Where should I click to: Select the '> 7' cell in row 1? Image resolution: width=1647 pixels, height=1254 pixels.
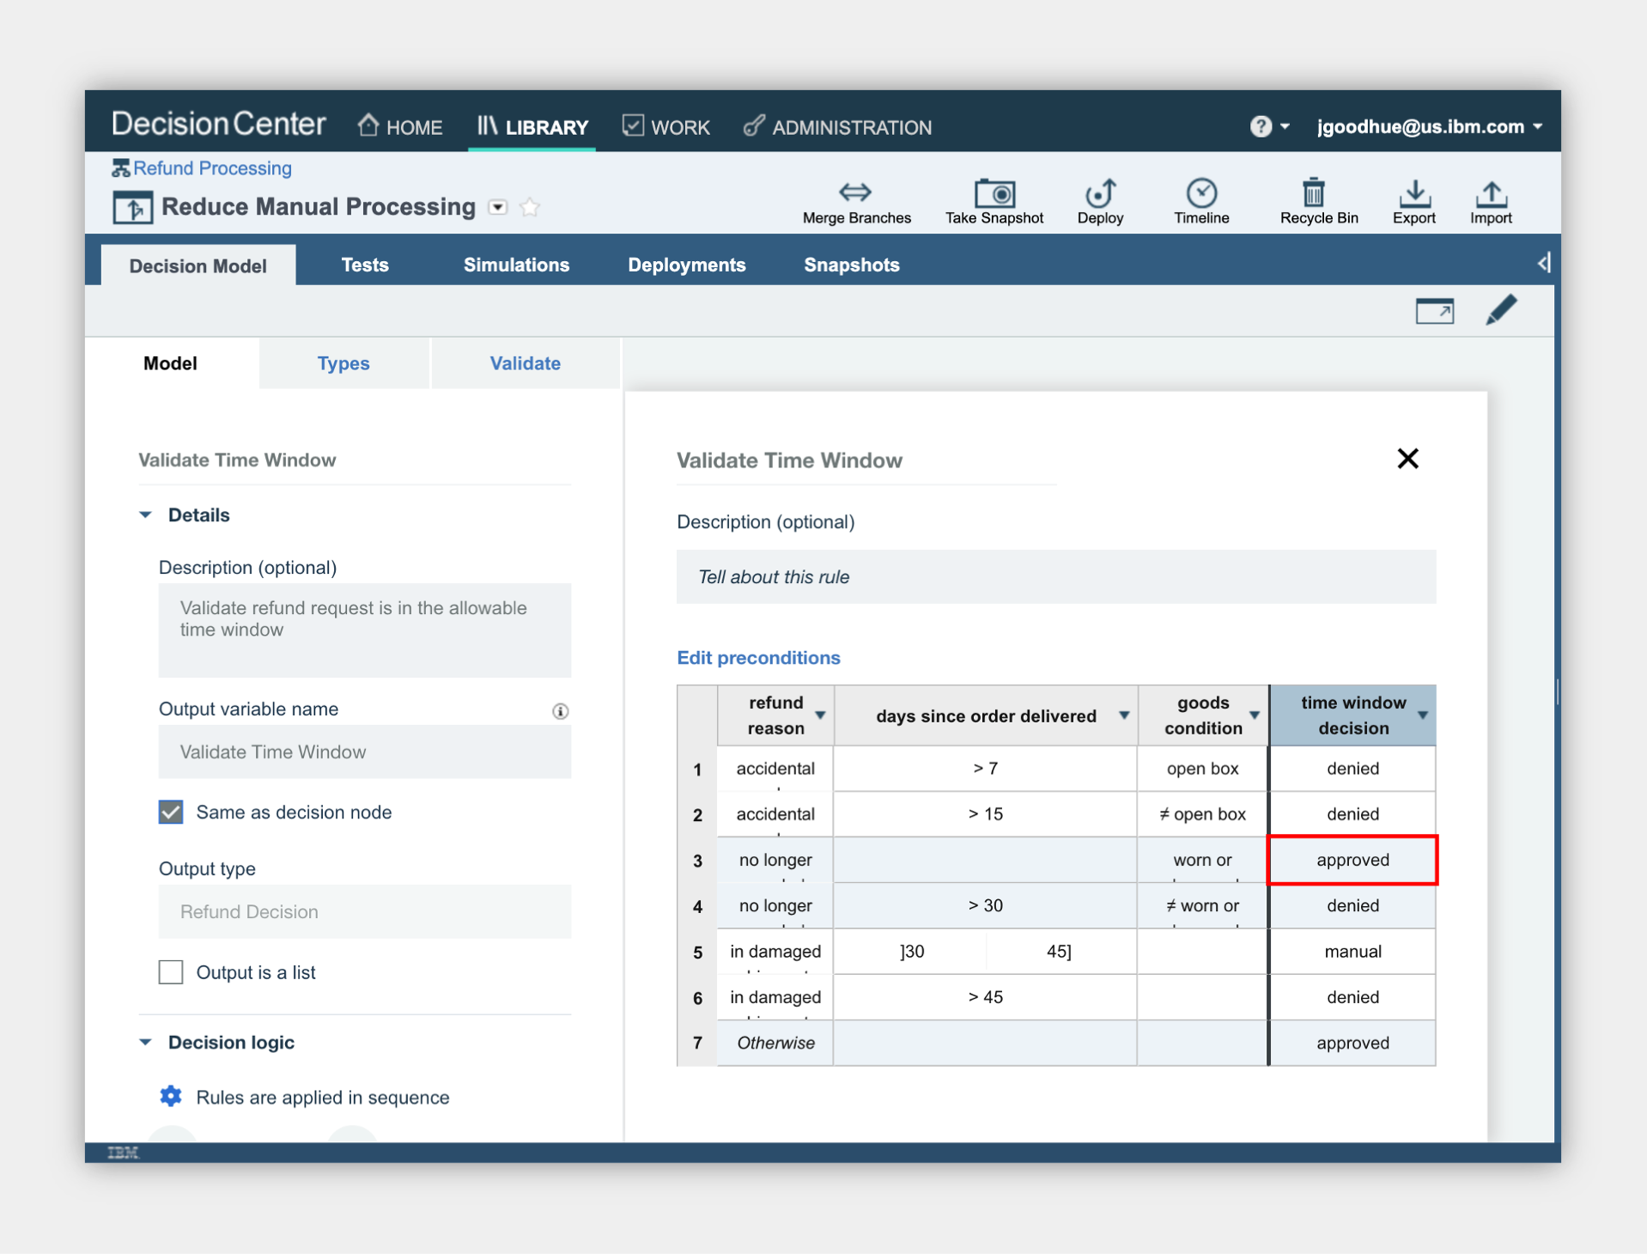(985, 769)
